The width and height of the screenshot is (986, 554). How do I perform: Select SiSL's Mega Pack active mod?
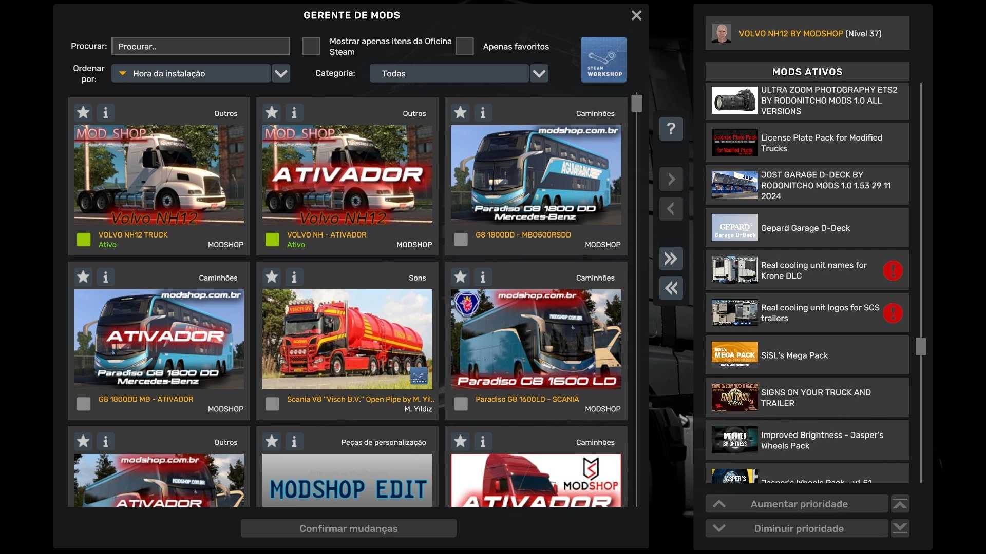pos(807,355)
